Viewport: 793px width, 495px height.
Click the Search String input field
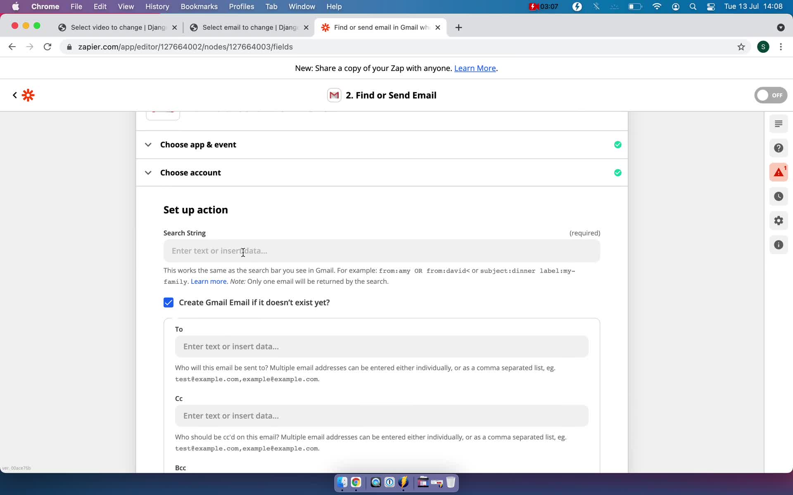click(x=381, y=251)
